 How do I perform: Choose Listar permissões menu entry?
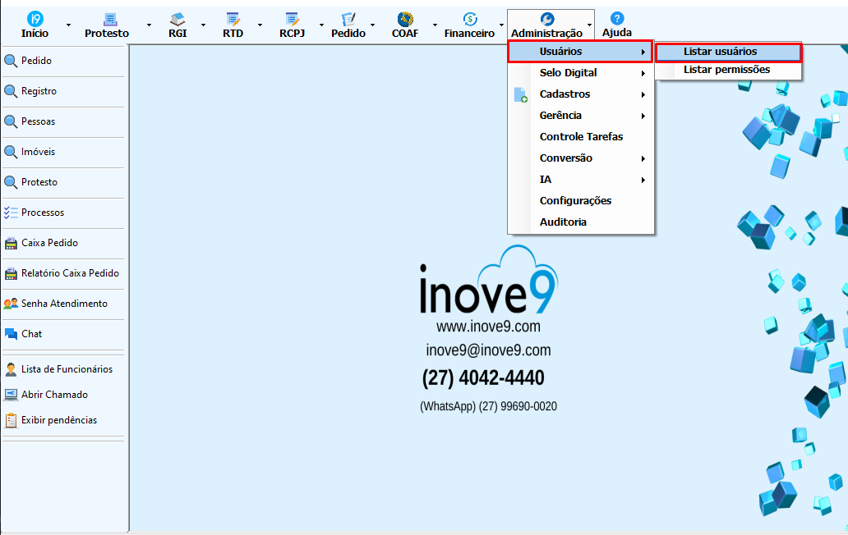tap(726, 70)
